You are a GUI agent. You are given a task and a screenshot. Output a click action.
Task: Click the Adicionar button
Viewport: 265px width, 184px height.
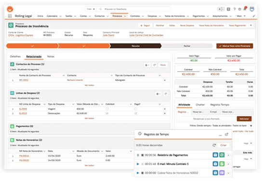tap(244, 119)
